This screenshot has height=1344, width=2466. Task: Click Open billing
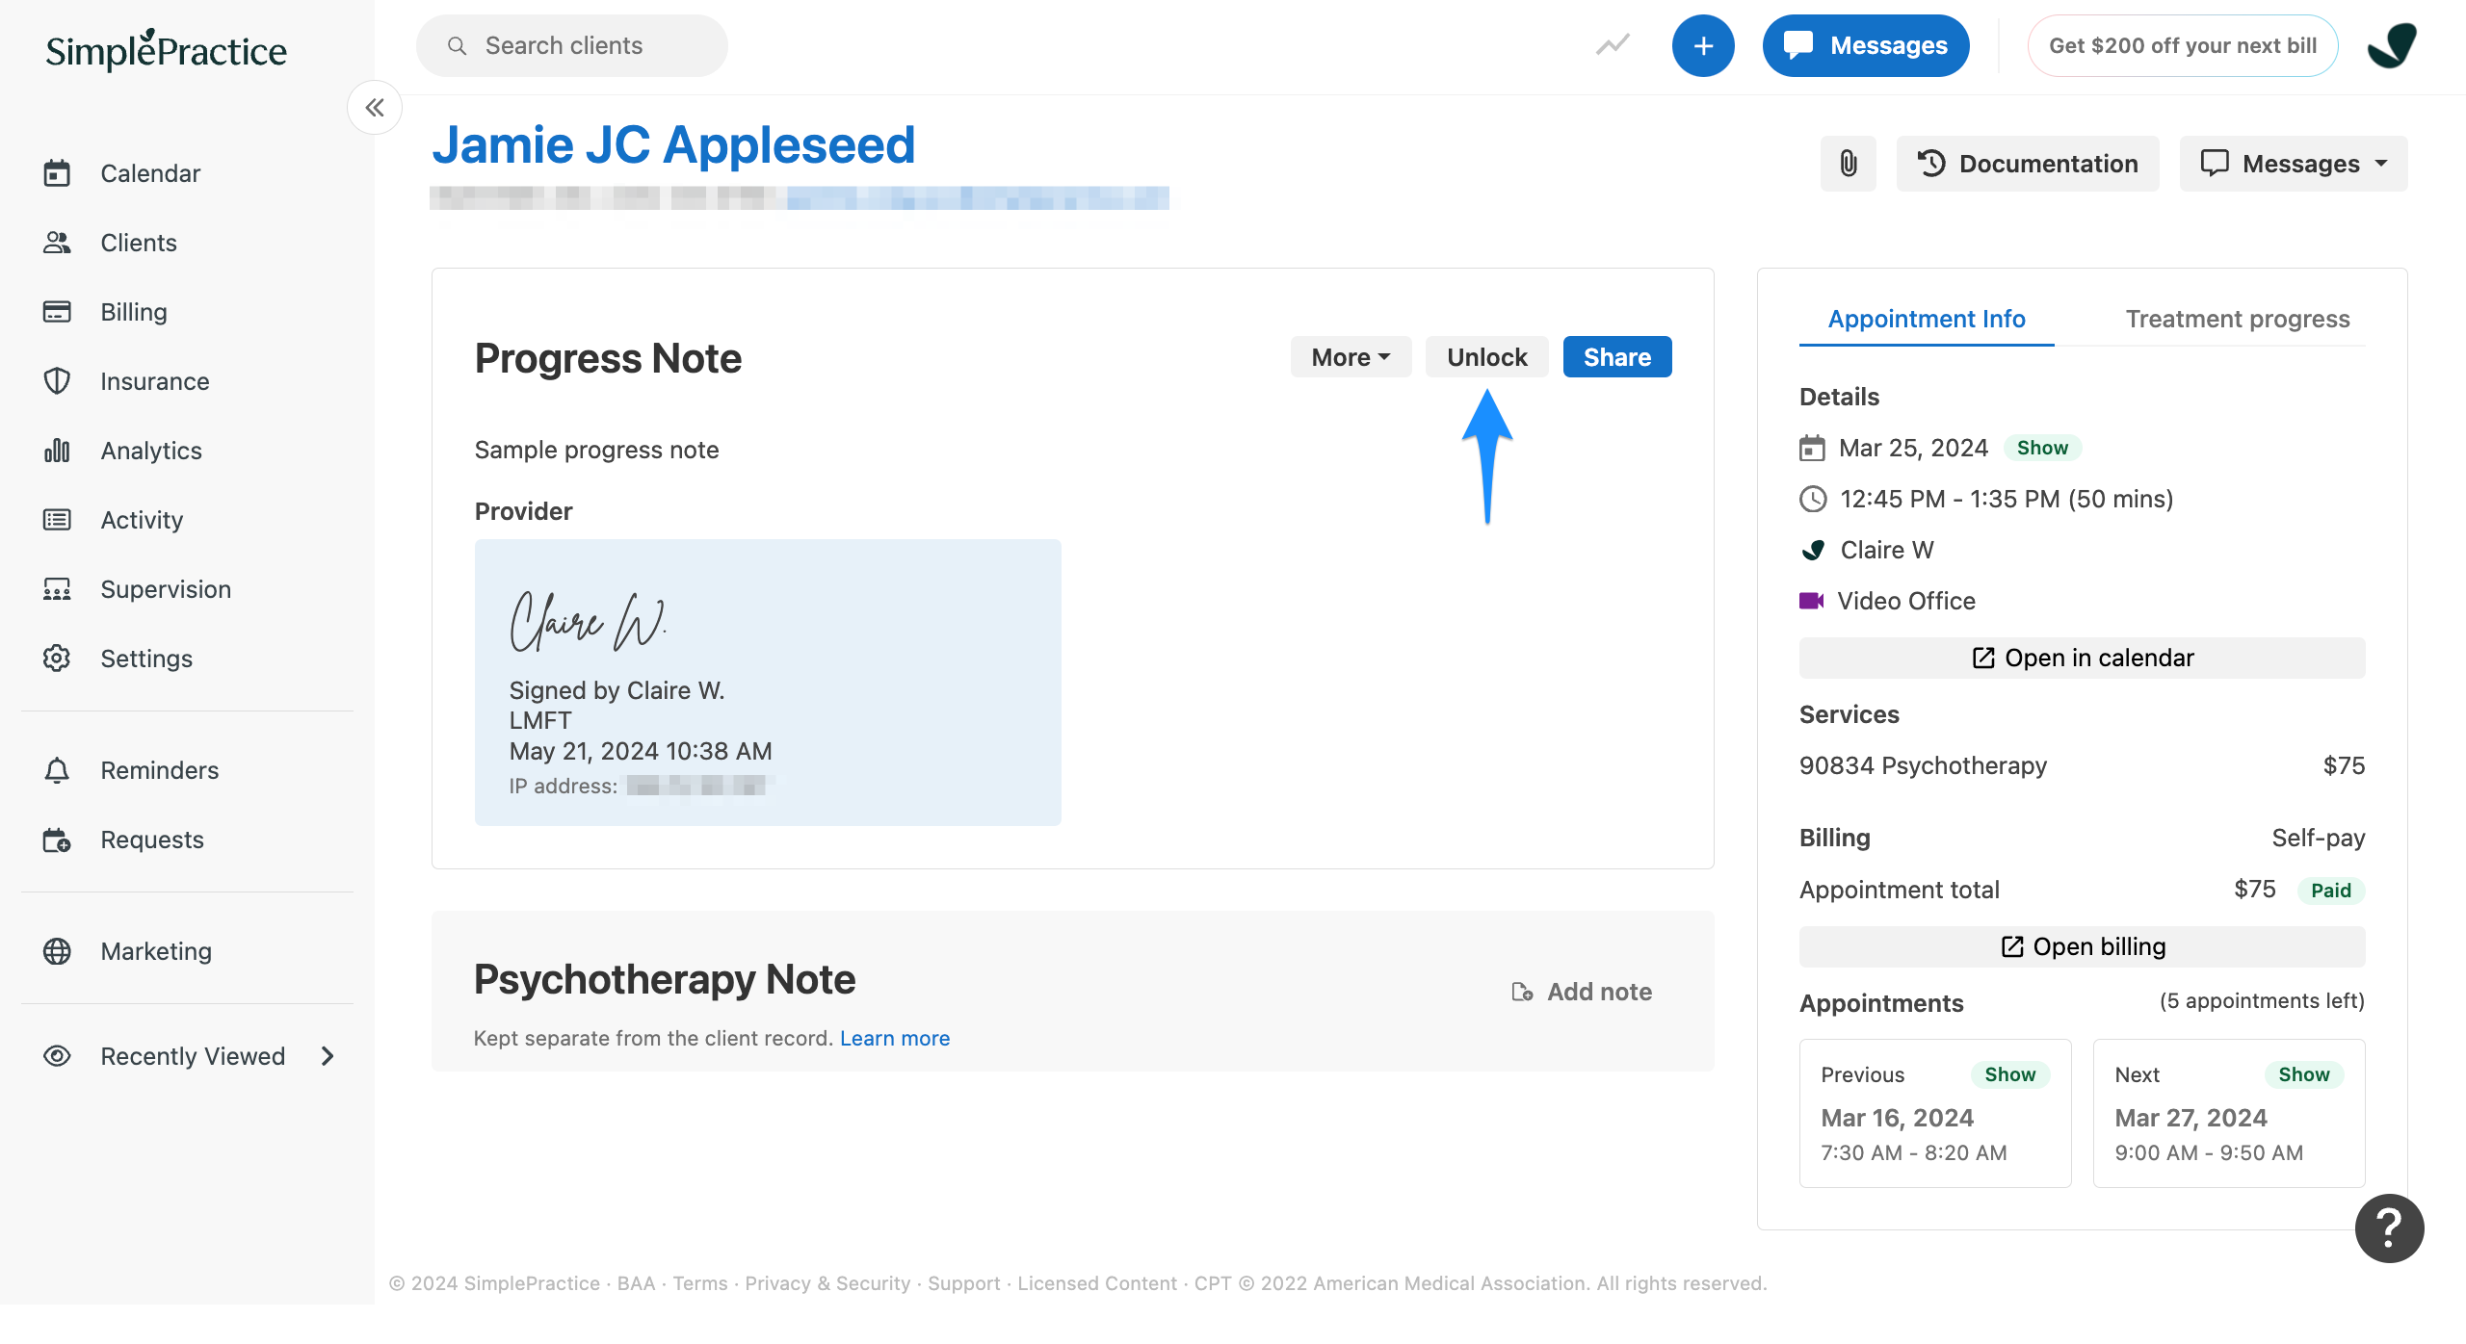pos(2082,946)
